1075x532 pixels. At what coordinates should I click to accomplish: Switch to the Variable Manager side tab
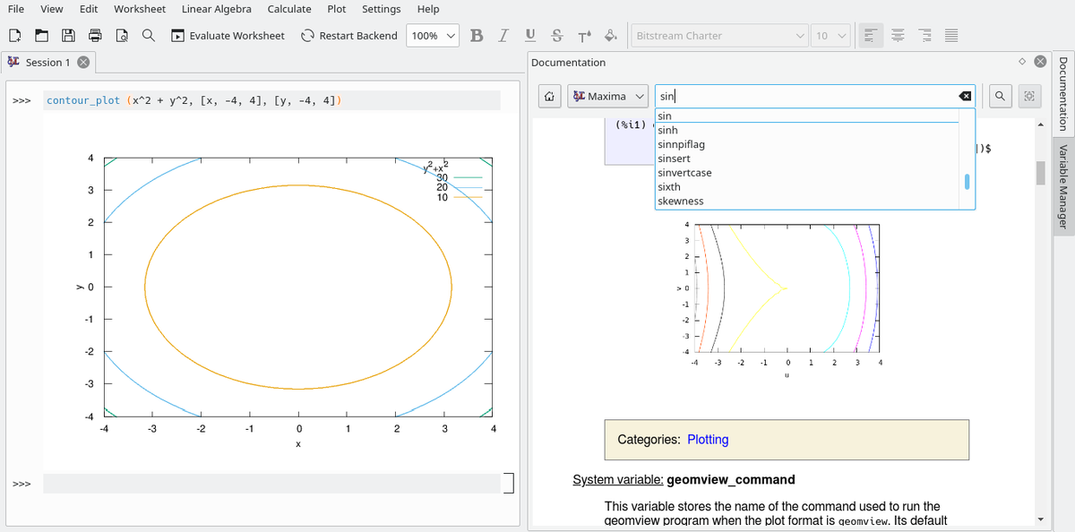click(x=1063, y=186)
